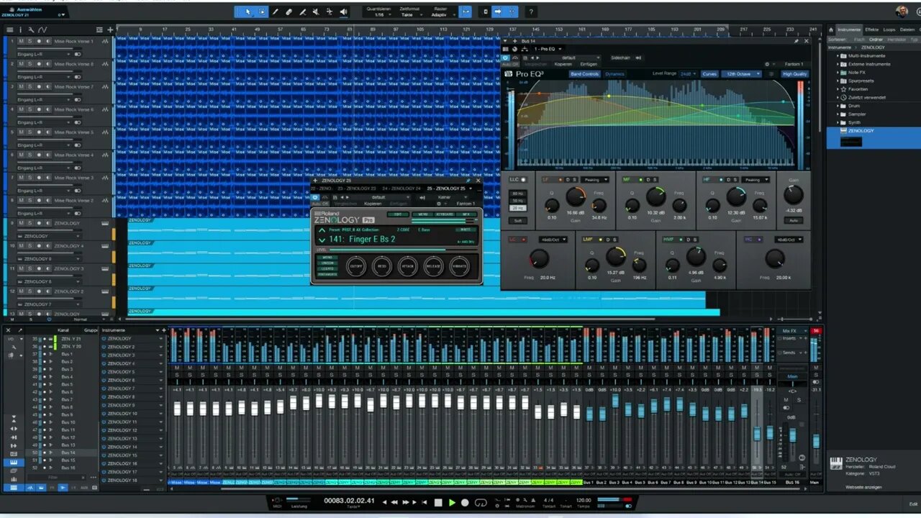Select the Listen (speaker) tool
921x518 pixels.
(x=343, y=12)
